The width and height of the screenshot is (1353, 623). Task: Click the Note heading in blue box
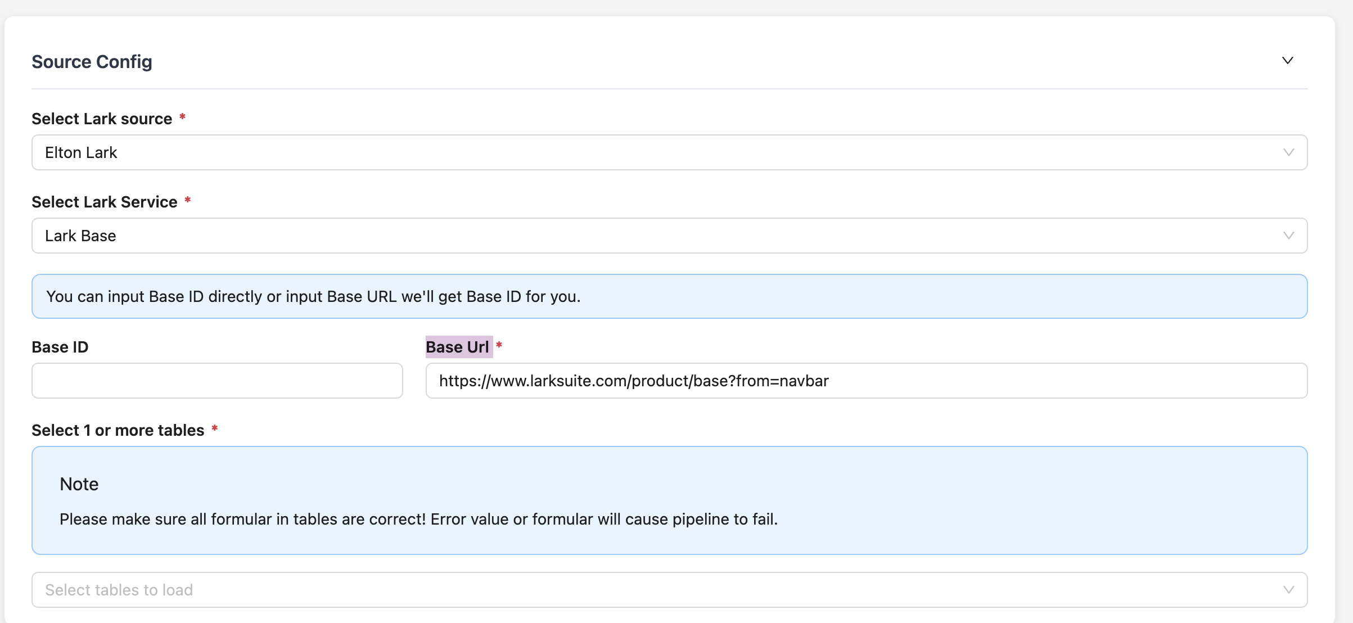79,484
